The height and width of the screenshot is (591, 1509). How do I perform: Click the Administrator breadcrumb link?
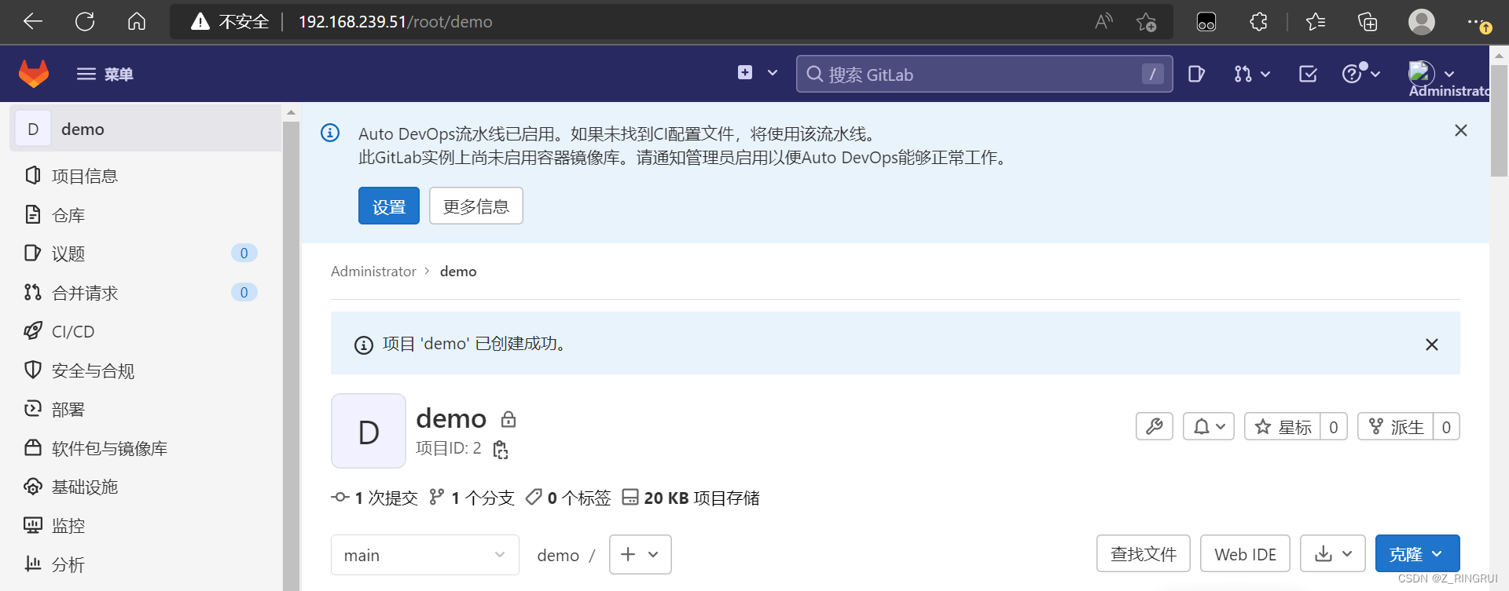coord(373,272)
